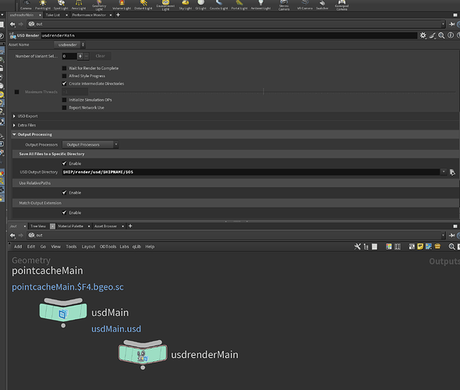460x390 pixels.
Task: Toggle Create Intermediate Directories checkbox
Action: click(x=64, y=83)
